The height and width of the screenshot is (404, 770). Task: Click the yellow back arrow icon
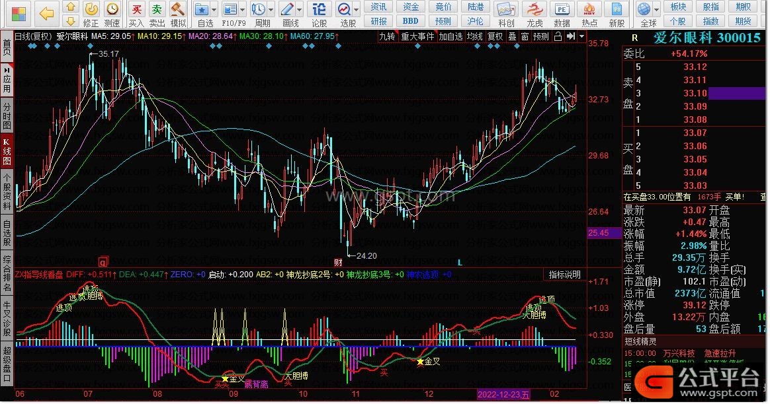(47, 14)
